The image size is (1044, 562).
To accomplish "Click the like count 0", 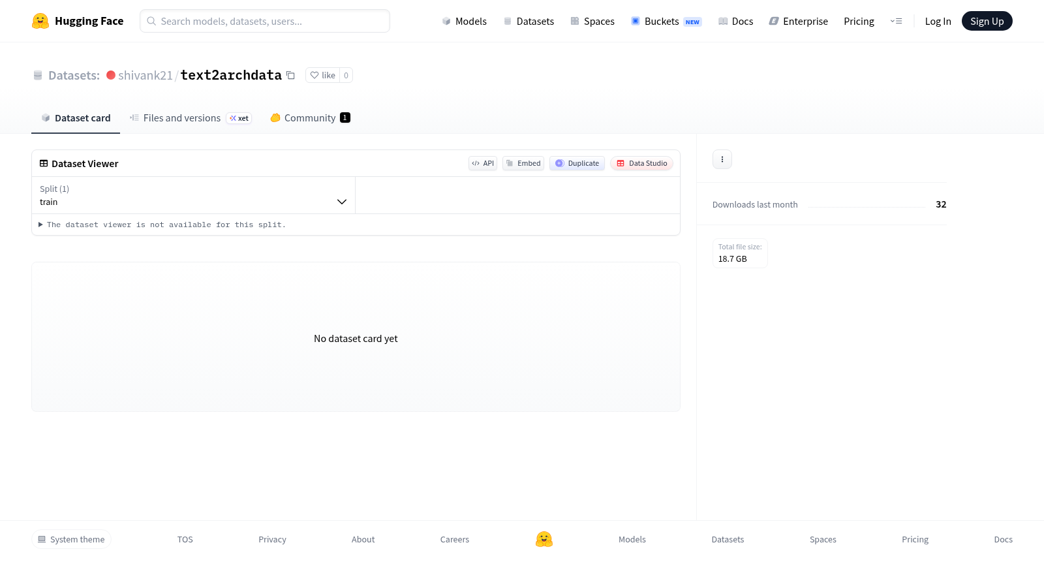I will pos(346,75).
